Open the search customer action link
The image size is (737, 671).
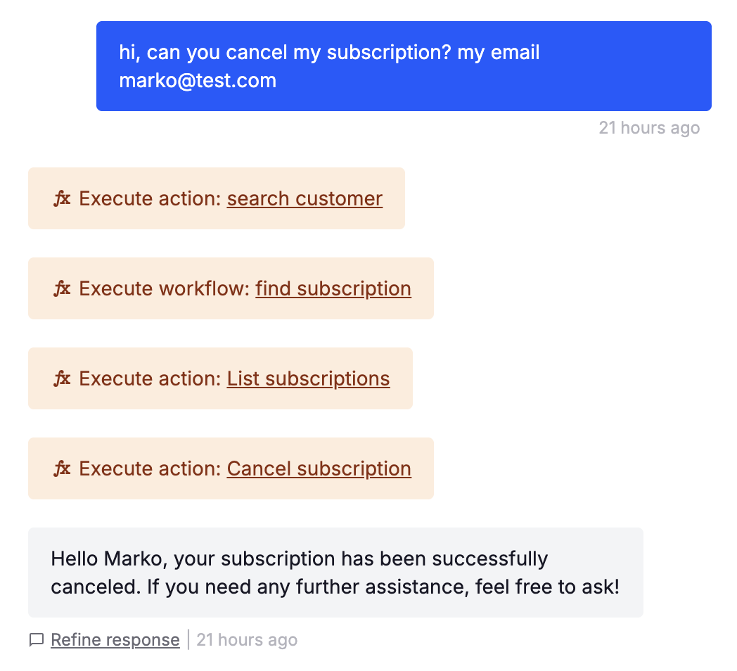coord(305,198)
